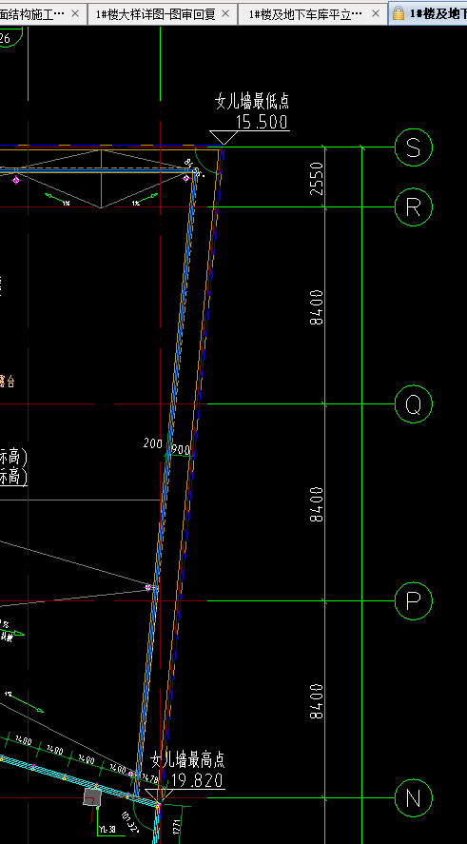Switch to the 面结构施工 tab
This screenshot has width=467, height=844.
pos(43,13)
